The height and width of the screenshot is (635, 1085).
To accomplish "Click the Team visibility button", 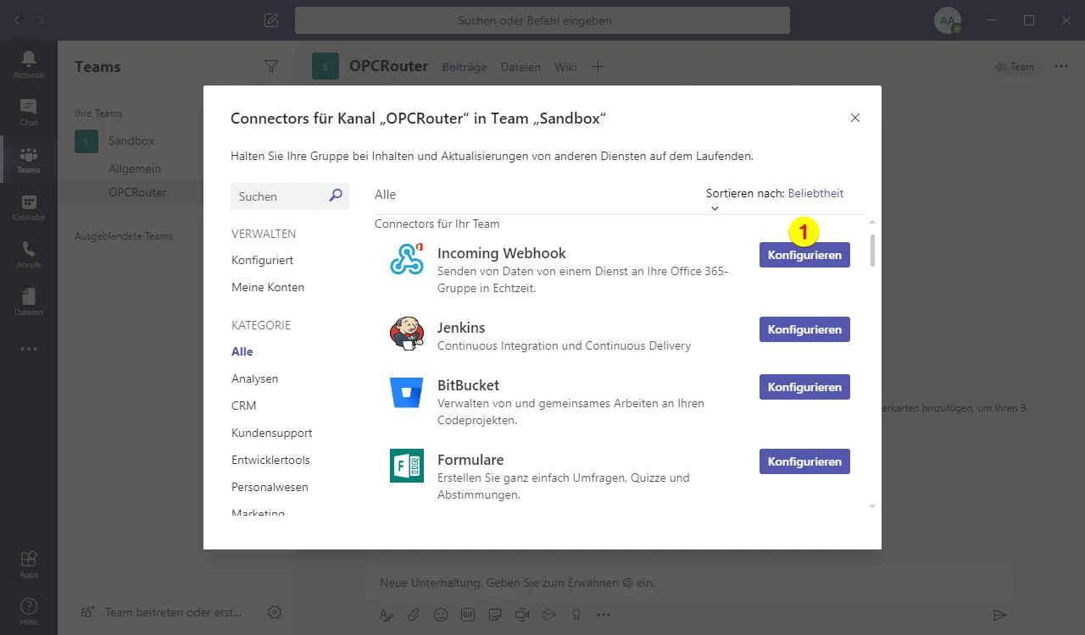I will [x=1015, y=67].
